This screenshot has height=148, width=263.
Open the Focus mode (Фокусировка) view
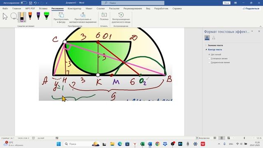point(203,138)
